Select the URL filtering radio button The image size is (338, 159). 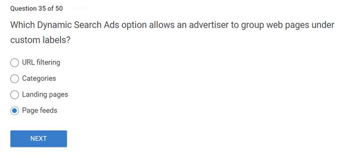point(14,62)
